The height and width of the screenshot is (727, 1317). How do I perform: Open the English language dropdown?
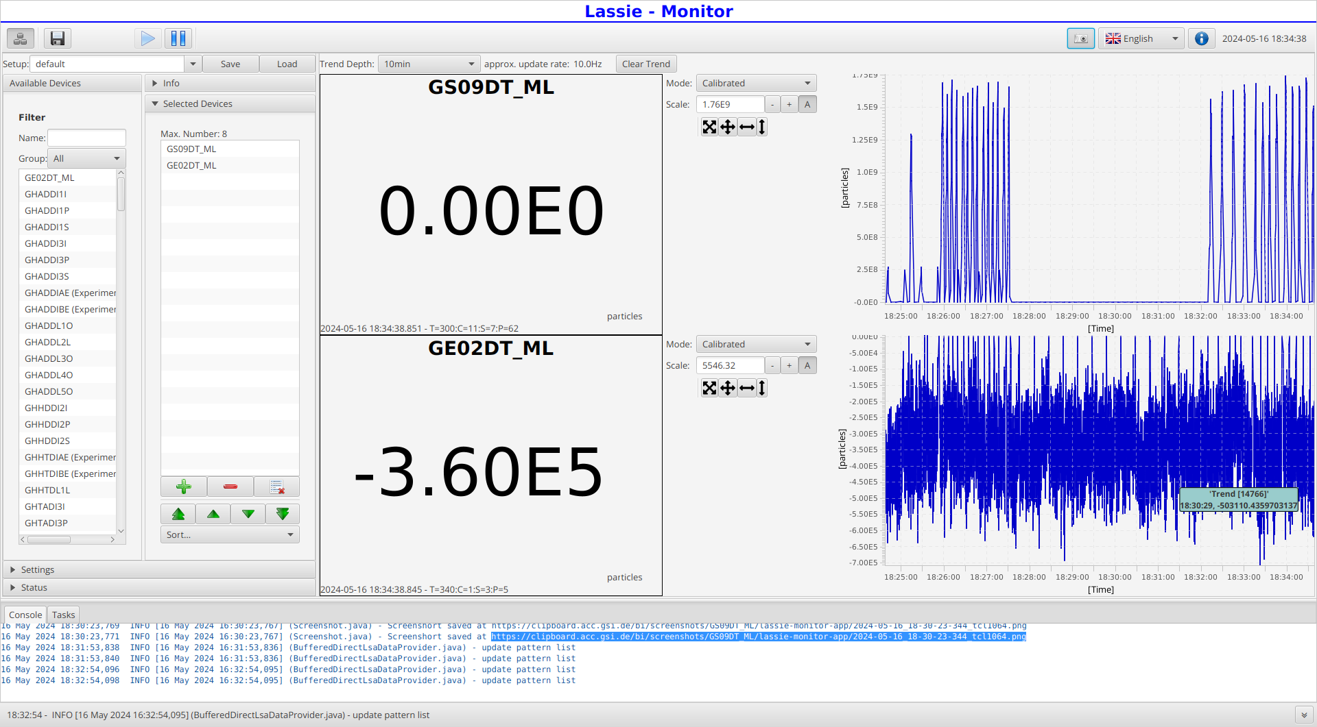[x=1141, y=38]
